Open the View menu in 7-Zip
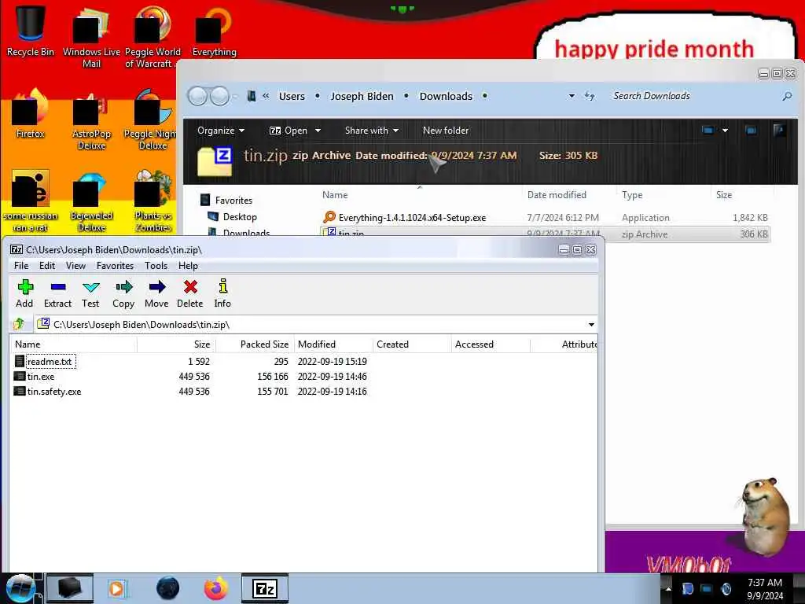The width and height of the screenshot is (805, 604). pos(75,266)
